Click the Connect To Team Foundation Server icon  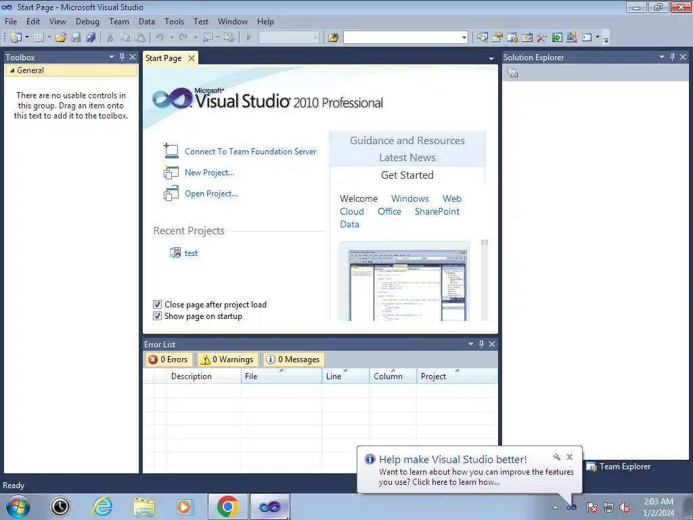[x=171, y=151]
